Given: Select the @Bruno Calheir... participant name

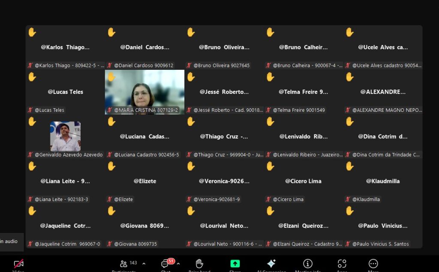Looking at the screenshot, I should (x=303, y=47).
